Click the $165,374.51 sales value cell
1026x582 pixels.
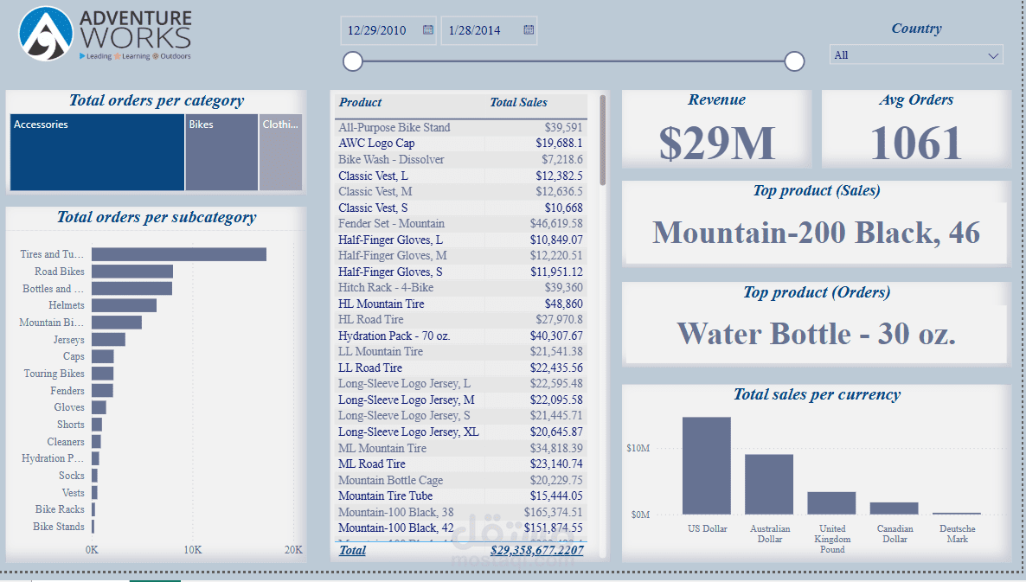coord(553,513)
